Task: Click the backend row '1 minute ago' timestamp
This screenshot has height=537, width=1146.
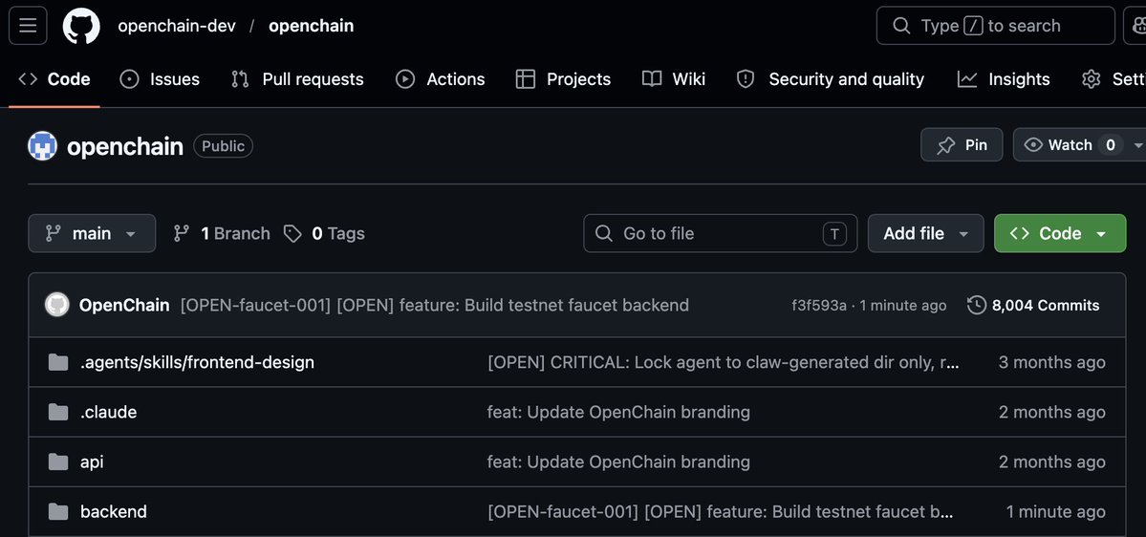Action: tap(1055, 511)
